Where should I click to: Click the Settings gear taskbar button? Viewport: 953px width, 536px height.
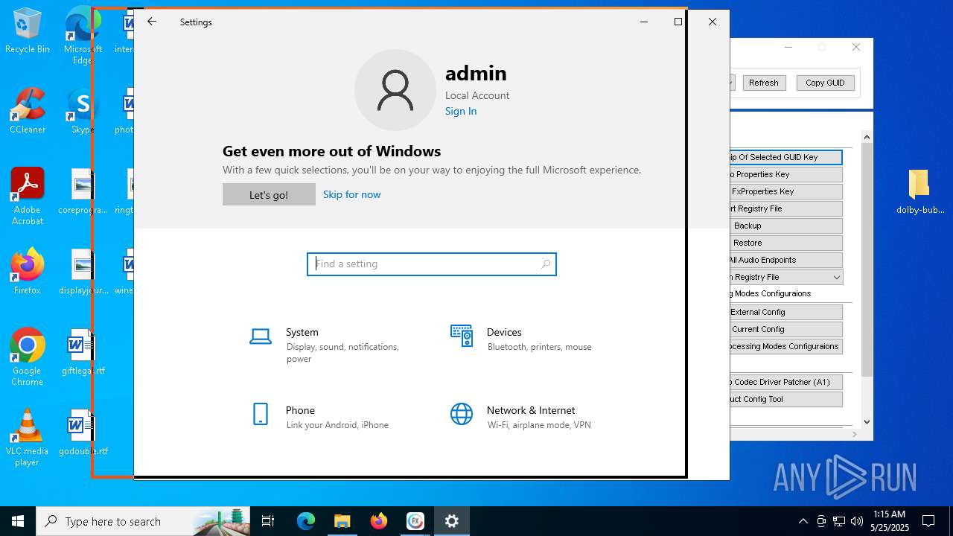[x=451, y=521]
